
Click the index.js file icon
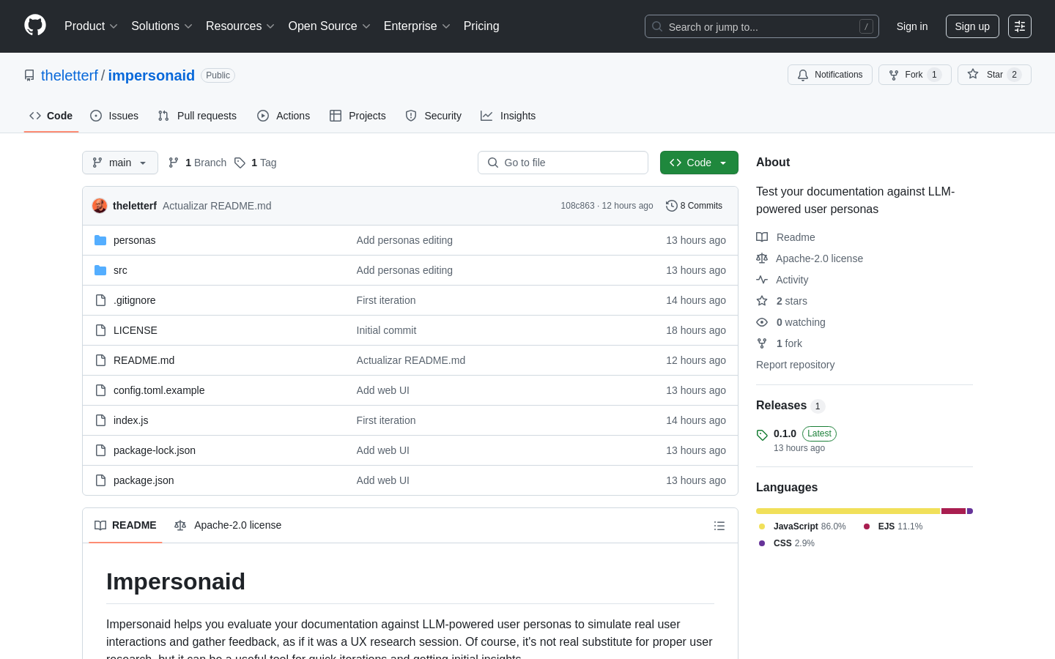(x=100, y=420)
